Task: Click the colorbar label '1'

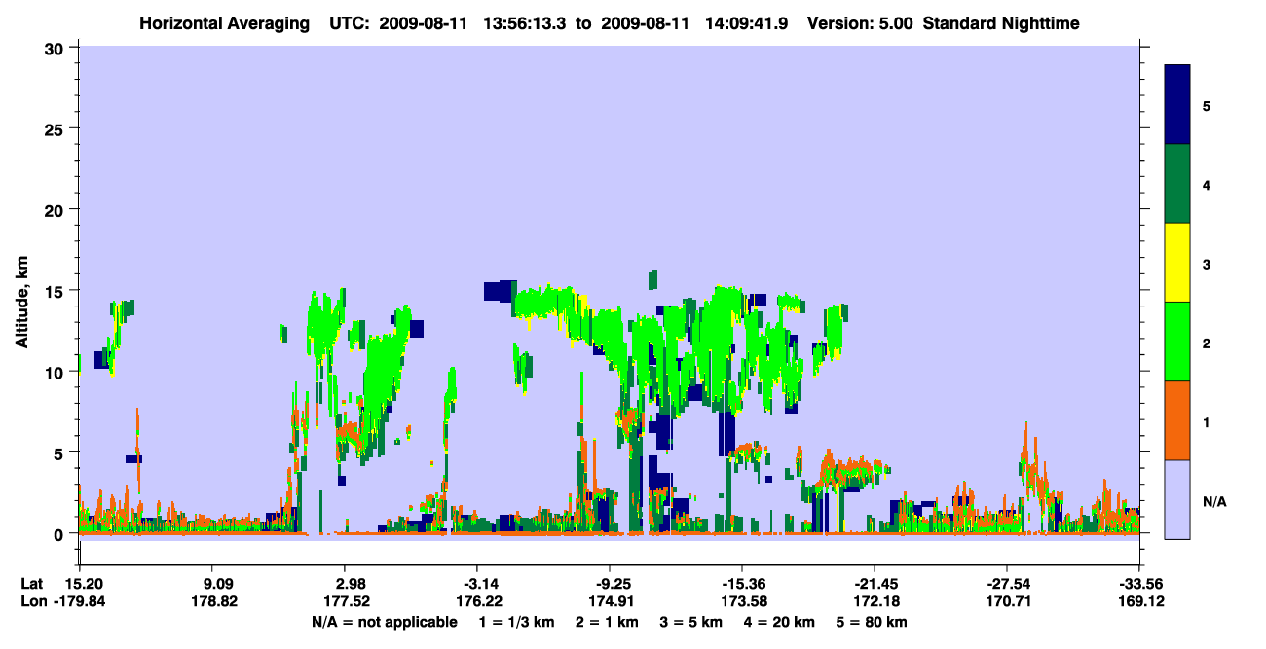Action: (x=1206, y=421)
